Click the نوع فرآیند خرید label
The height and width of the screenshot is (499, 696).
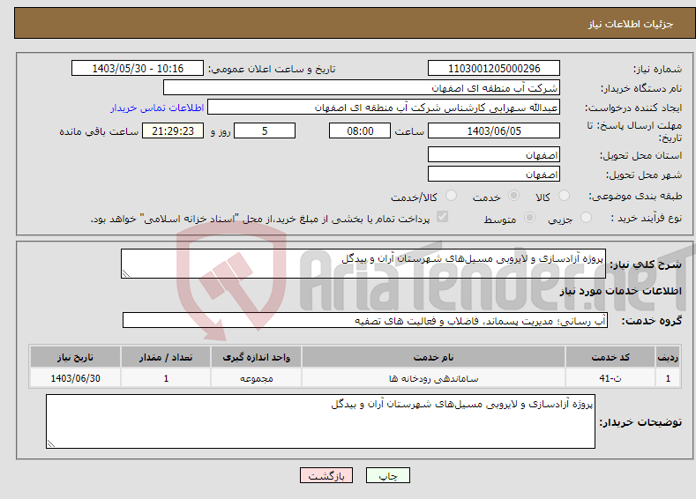coord(646,218)
